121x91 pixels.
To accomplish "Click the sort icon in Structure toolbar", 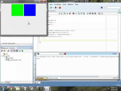I will point(8,51).
